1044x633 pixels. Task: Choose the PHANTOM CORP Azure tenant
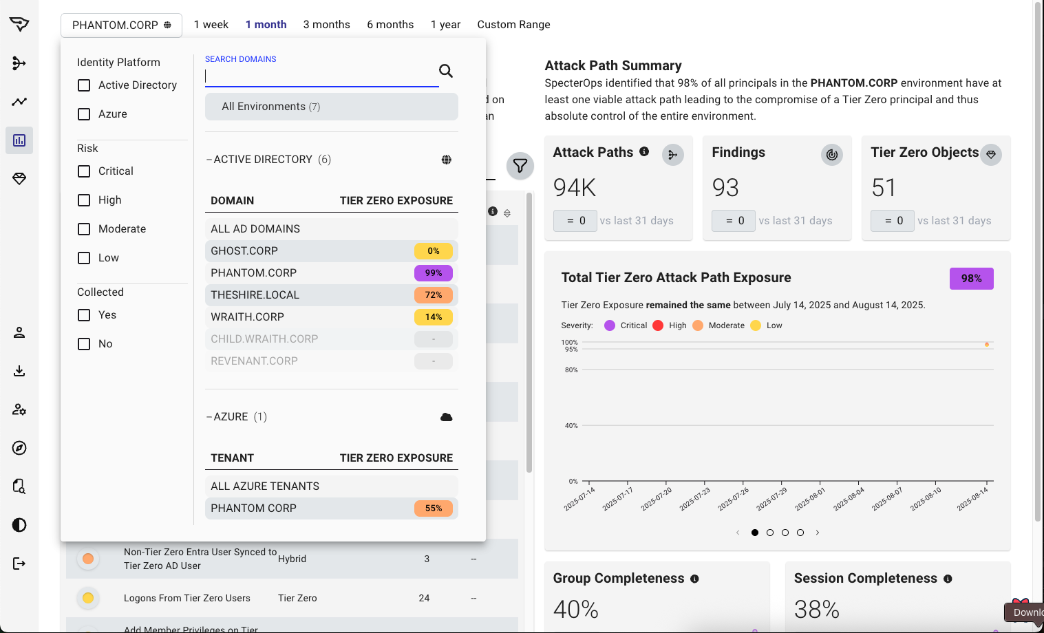332,508
